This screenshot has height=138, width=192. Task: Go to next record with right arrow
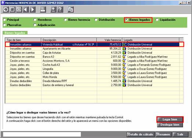[x=33, y=10]
